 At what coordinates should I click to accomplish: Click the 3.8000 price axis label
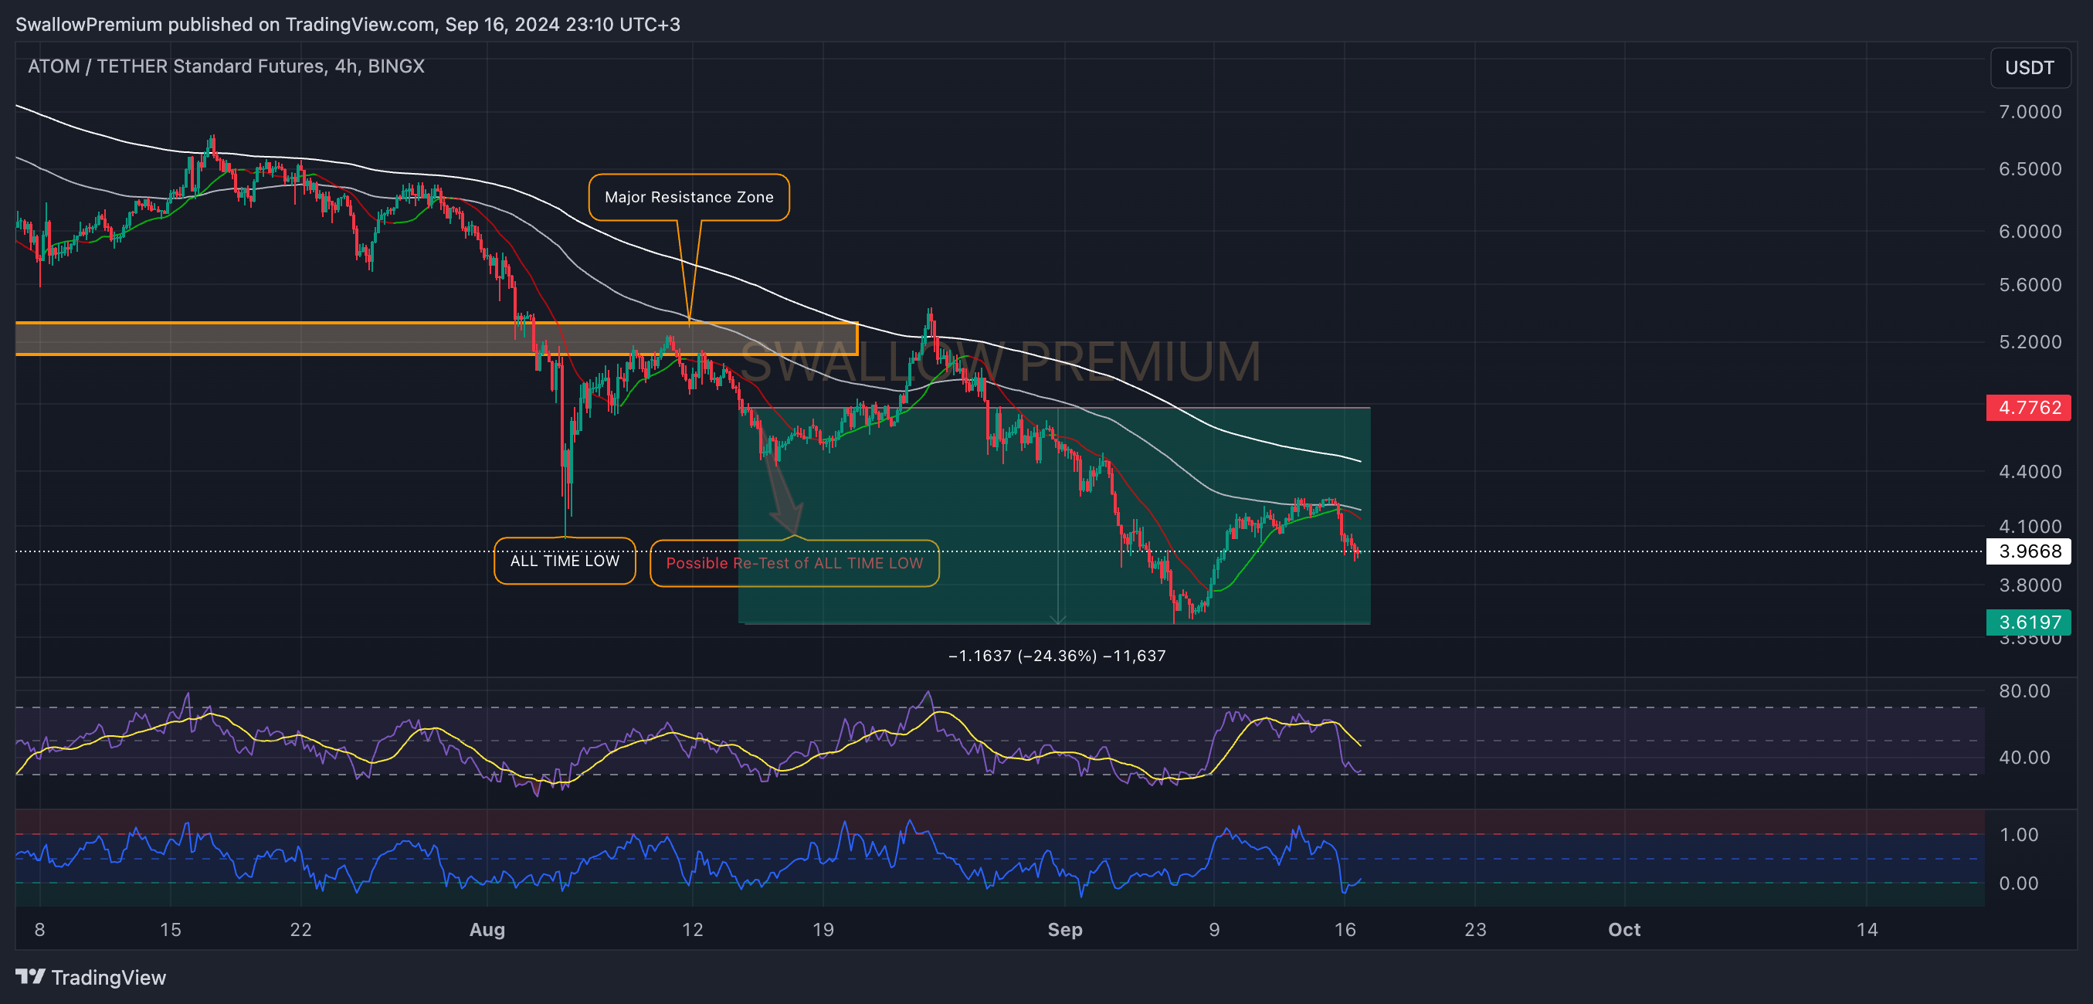pos(2030,585)
